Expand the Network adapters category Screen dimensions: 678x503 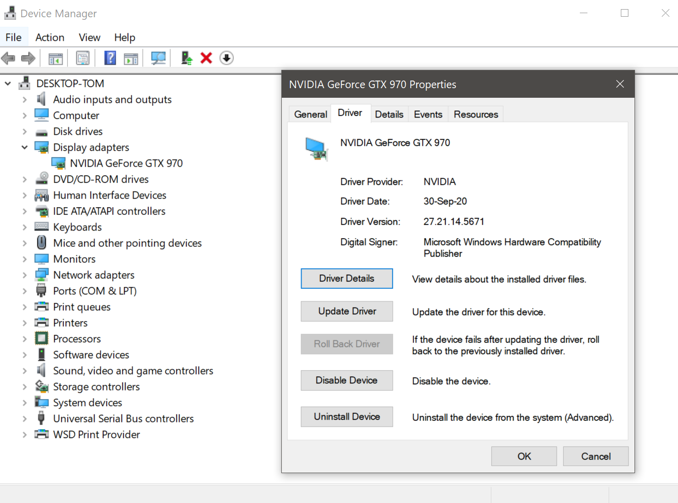pos(24,275)
